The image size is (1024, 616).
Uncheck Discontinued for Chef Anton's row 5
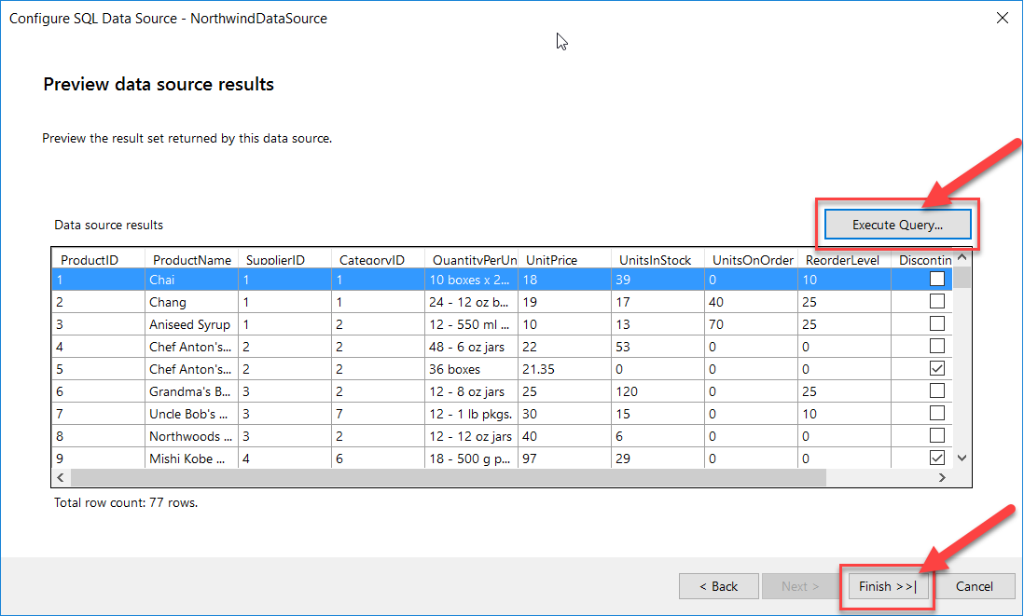934,368
